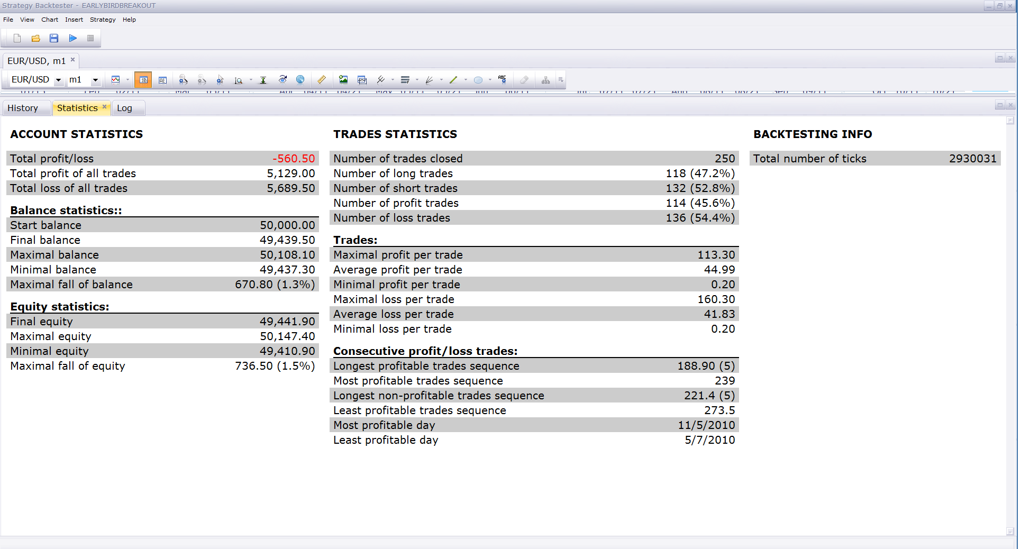Switch to the History tab
1021x549 pixels.
click(x=23, y=108)
